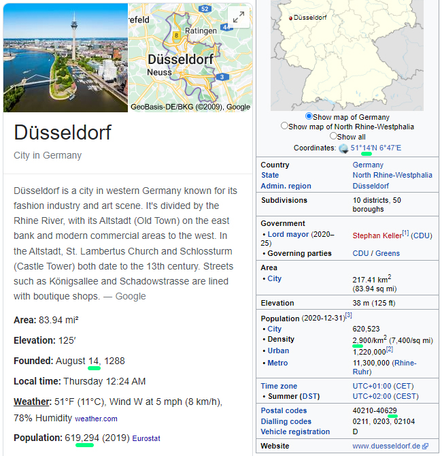Viewport: 442px width, 456px height.
Task: Click the Google attribution after description
Action: tap(131, 296)
